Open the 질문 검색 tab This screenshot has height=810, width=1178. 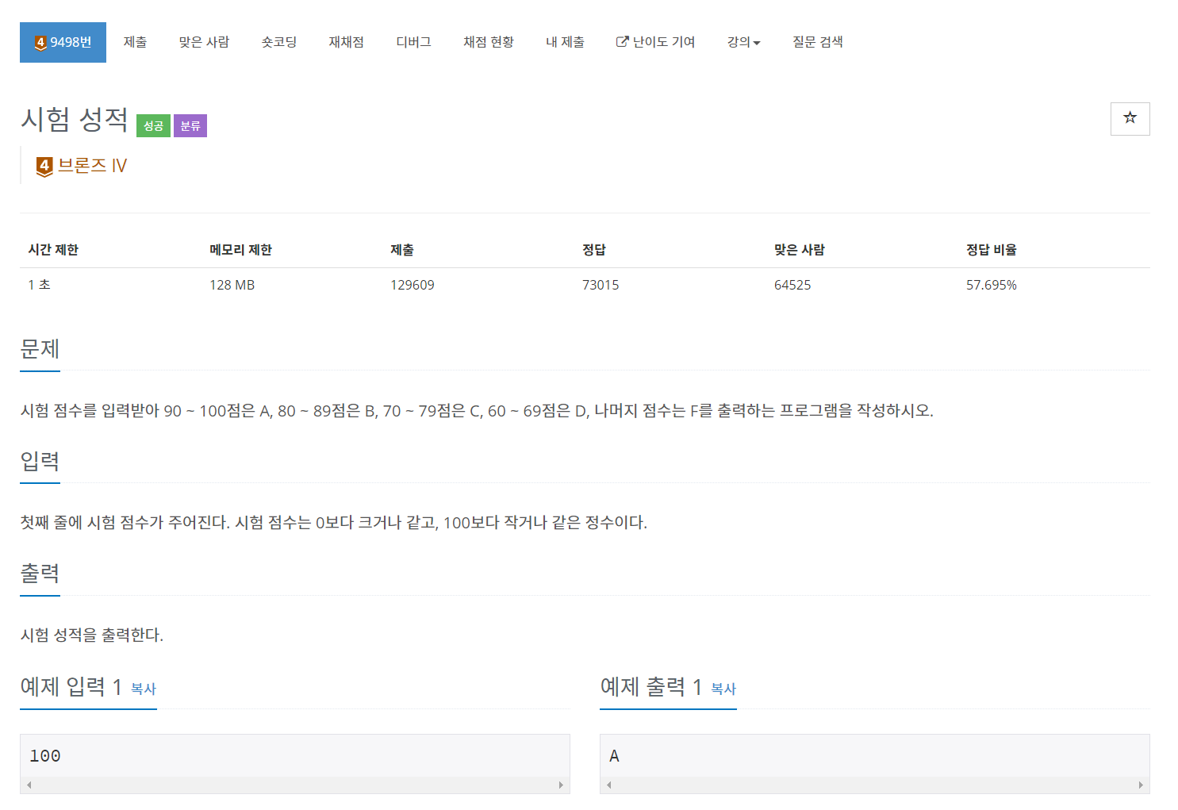click(x=818, y=42)
